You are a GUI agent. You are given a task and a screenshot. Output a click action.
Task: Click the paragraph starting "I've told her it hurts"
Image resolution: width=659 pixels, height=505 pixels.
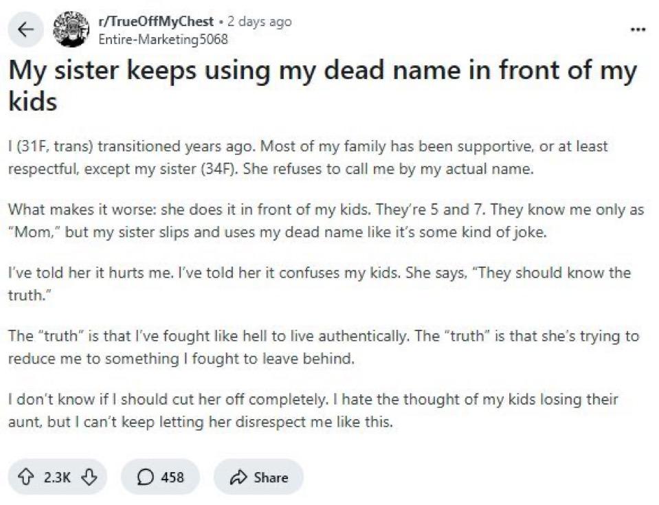(x=319, y=283)
